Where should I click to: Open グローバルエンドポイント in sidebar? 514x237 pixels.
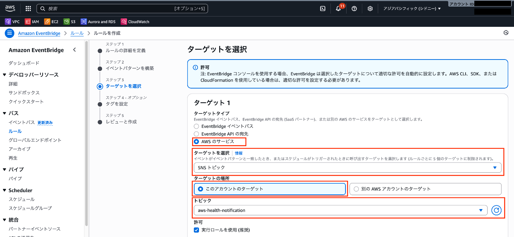35,140
